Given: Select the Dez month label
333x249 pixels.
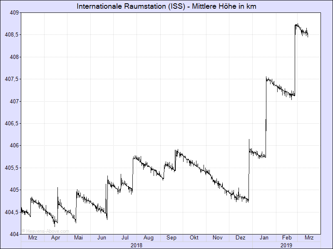Looking at the screenshot, I should [x=240, y=238].
